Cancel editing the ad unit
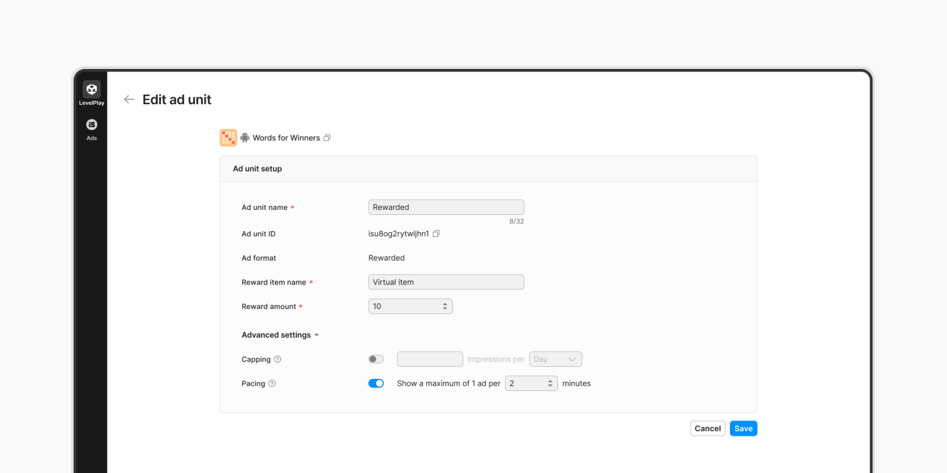This screenshot has width=947, height=473. coord(707,428)
